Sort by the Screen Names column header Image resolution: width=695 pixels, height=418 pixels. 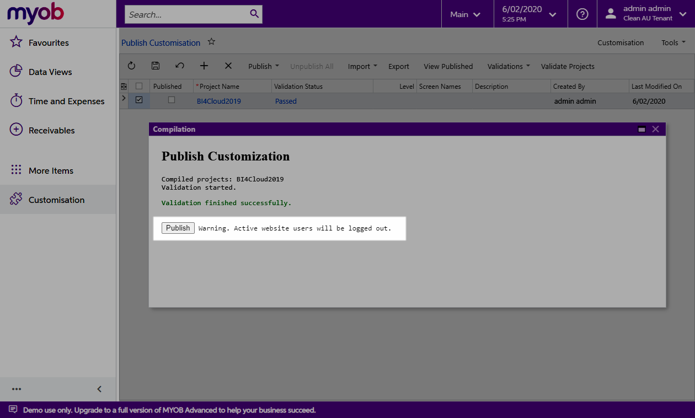pyautogui.click(x=445, y=86)
